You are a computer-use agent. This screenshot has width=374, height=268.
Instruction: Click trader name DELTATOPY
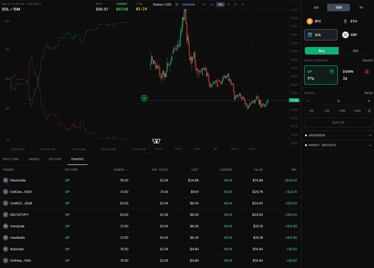click(19, 215)
